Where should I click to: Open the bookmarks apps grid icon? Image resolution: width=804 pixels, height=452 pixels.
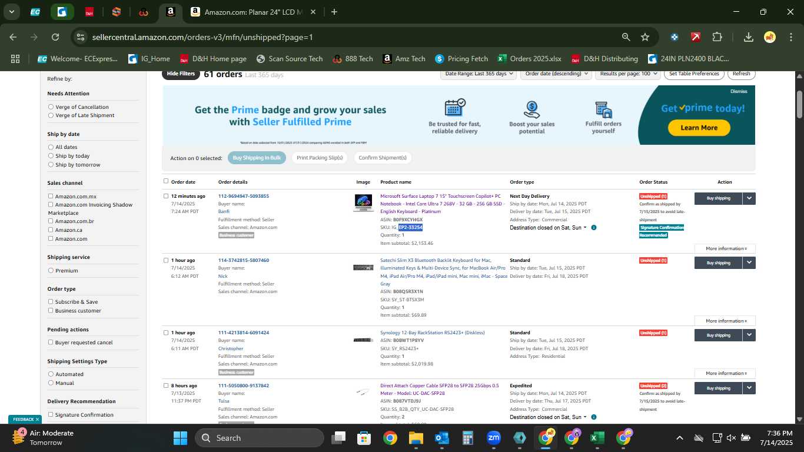pyautogui.click(x=15, y=59)
